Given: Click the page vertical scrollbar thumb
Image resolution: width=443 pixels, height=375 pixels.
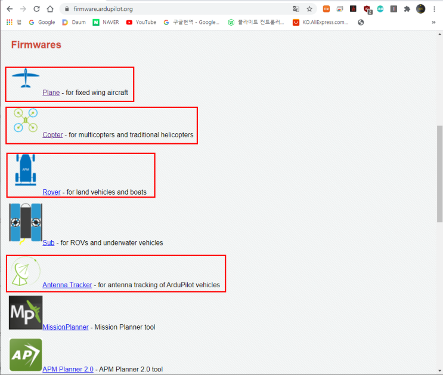Looking at the screenshot, I should pos(440,174).
